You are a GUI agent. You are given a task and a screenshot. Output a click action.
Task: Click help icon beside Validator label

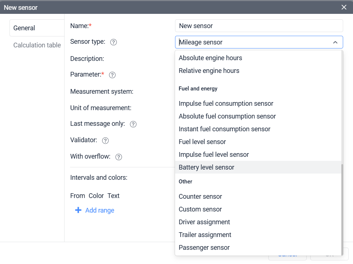pos(105,140)
